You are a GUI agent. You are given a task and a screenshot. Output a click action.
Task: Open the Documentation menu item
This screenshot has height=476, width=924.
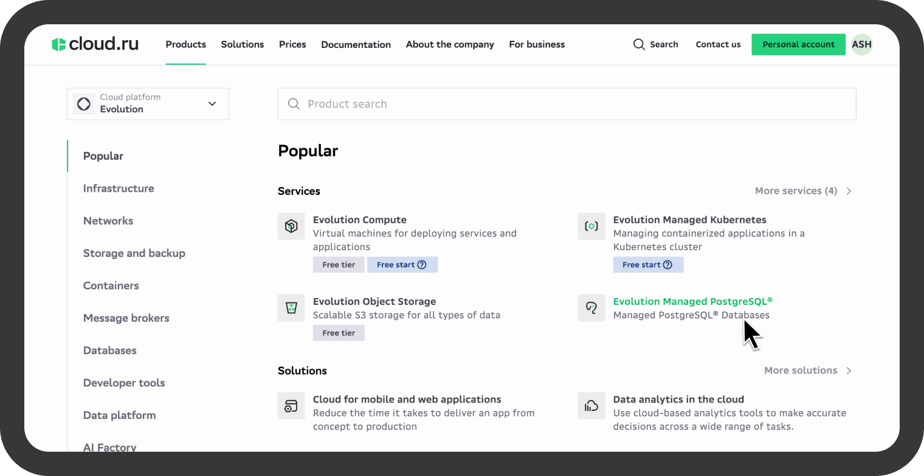tap(356, 44)
